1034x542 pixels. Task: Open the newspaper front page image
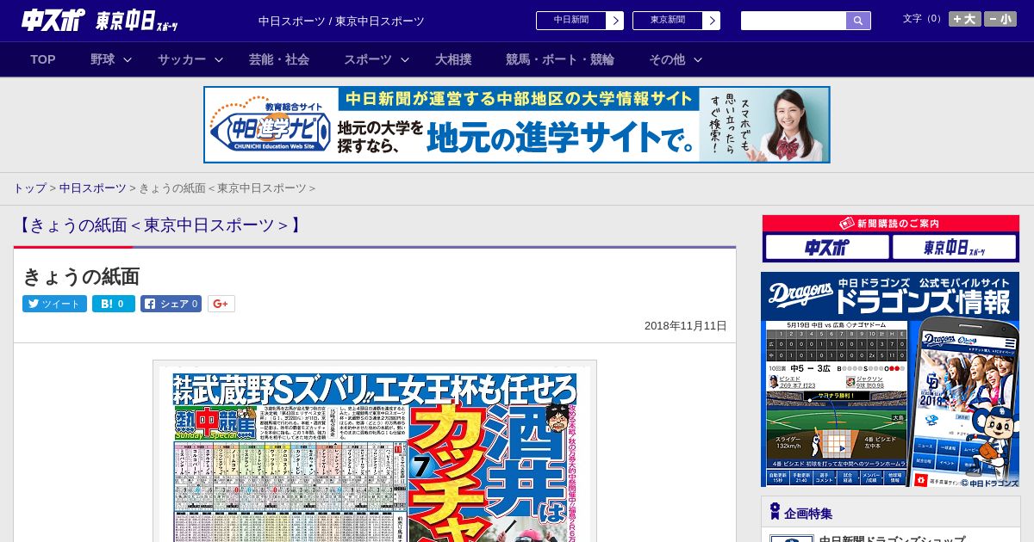click(x=375, y=452)
